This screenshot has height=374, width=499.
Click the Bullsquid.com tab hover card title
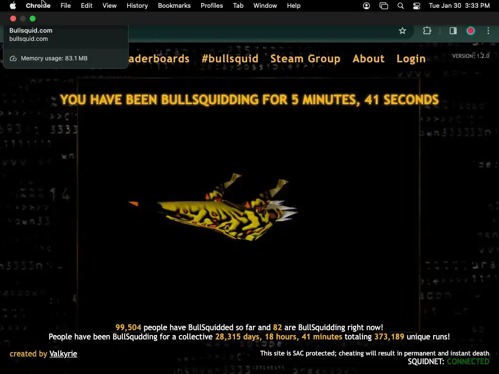coord(31,31)
